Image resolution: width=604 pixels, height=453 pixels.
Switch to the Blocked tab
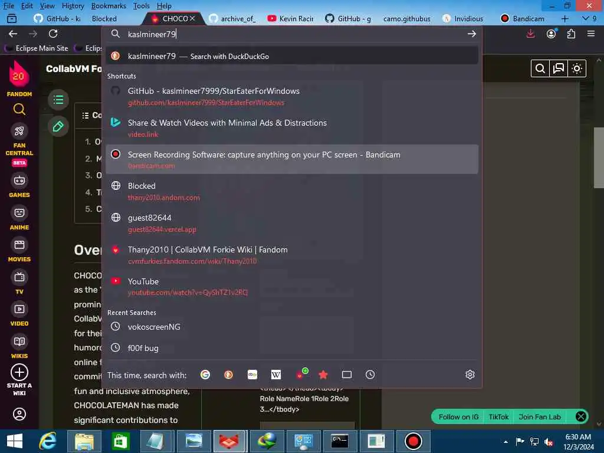[x=104, y=18]
